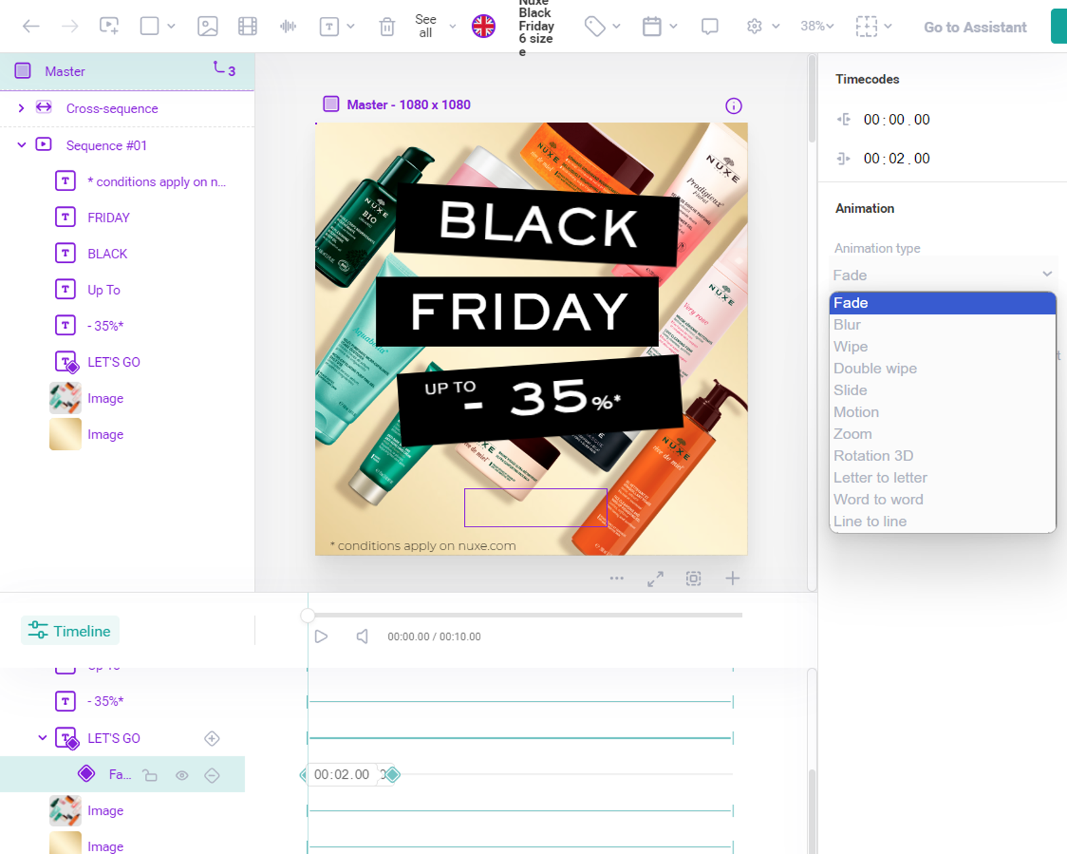The height and width of the screenshot is (854, 1067).
Task: Click the undo back arrow
Action: coord(31,26)
